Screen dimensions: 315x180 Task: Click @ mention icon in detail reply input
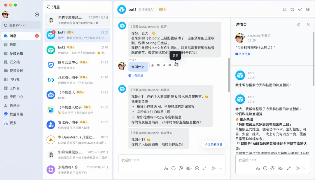[272, 168]
